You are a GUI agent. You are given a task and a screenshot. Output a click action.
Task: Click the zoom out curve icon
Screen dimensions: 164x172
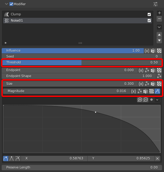[146, 100]
